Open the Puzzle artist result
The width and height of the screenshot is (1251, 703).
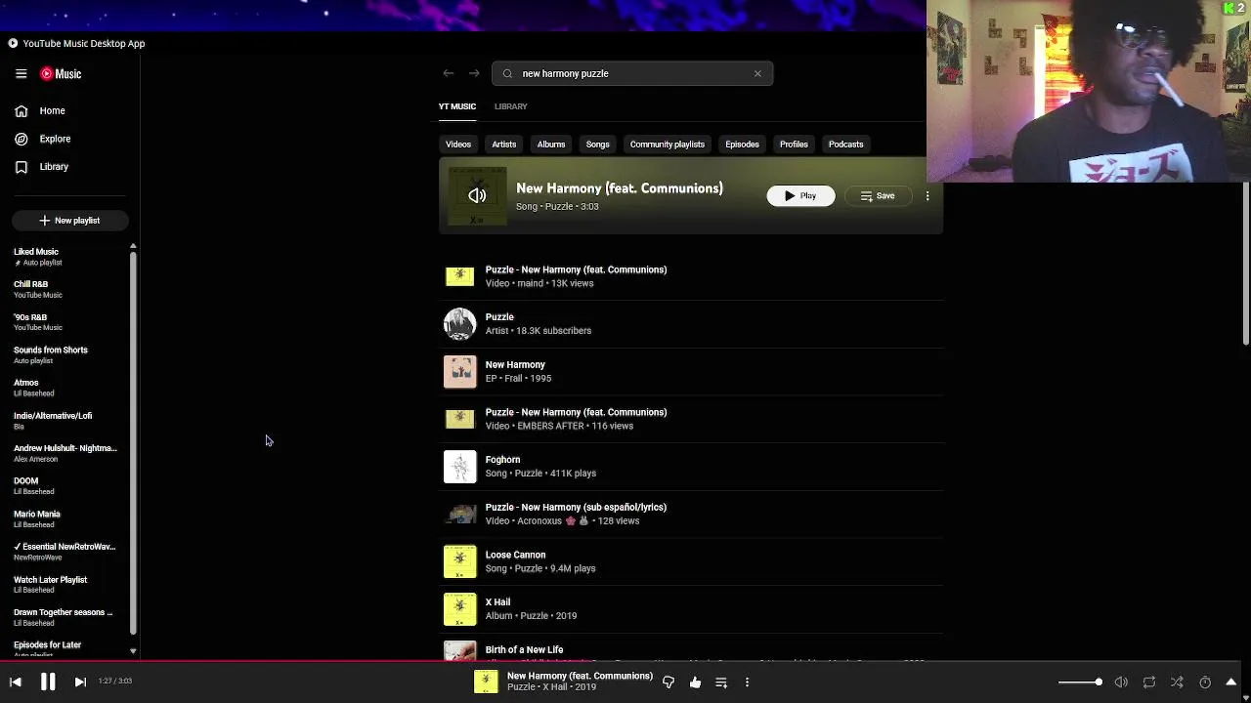click(692, 324)
